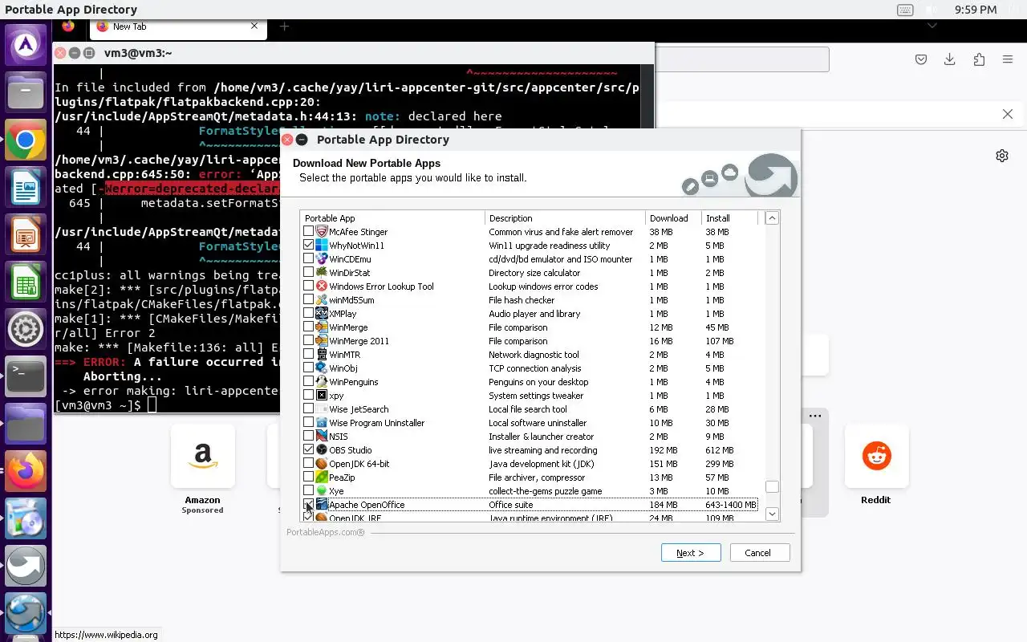The height and width of the screenshot is (642, 1027).
Task: Check the XMPlay checkbox
Action: (308, 314)
